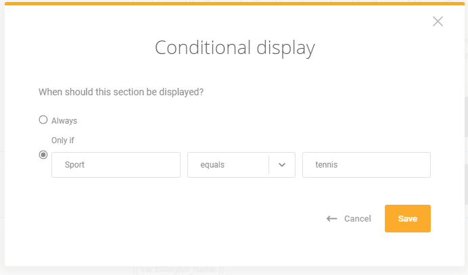This screenshot has width=468, height=275.
Task: Focus the tennis value field
Action: (x=367, y=165)
